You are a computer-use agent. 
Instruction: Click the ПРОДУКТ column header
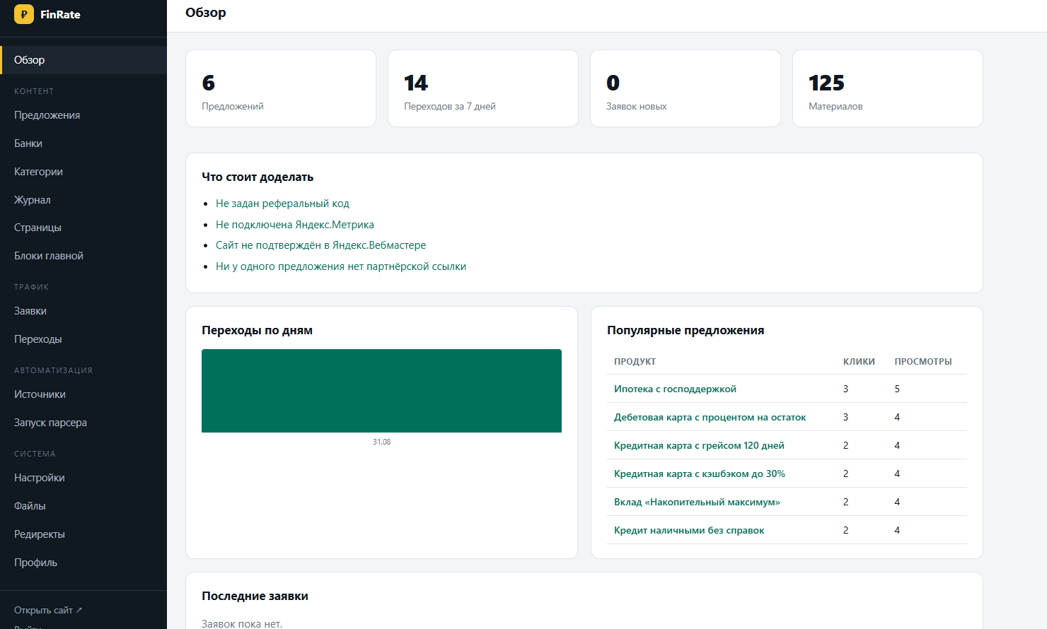click(x=635, y=361)
